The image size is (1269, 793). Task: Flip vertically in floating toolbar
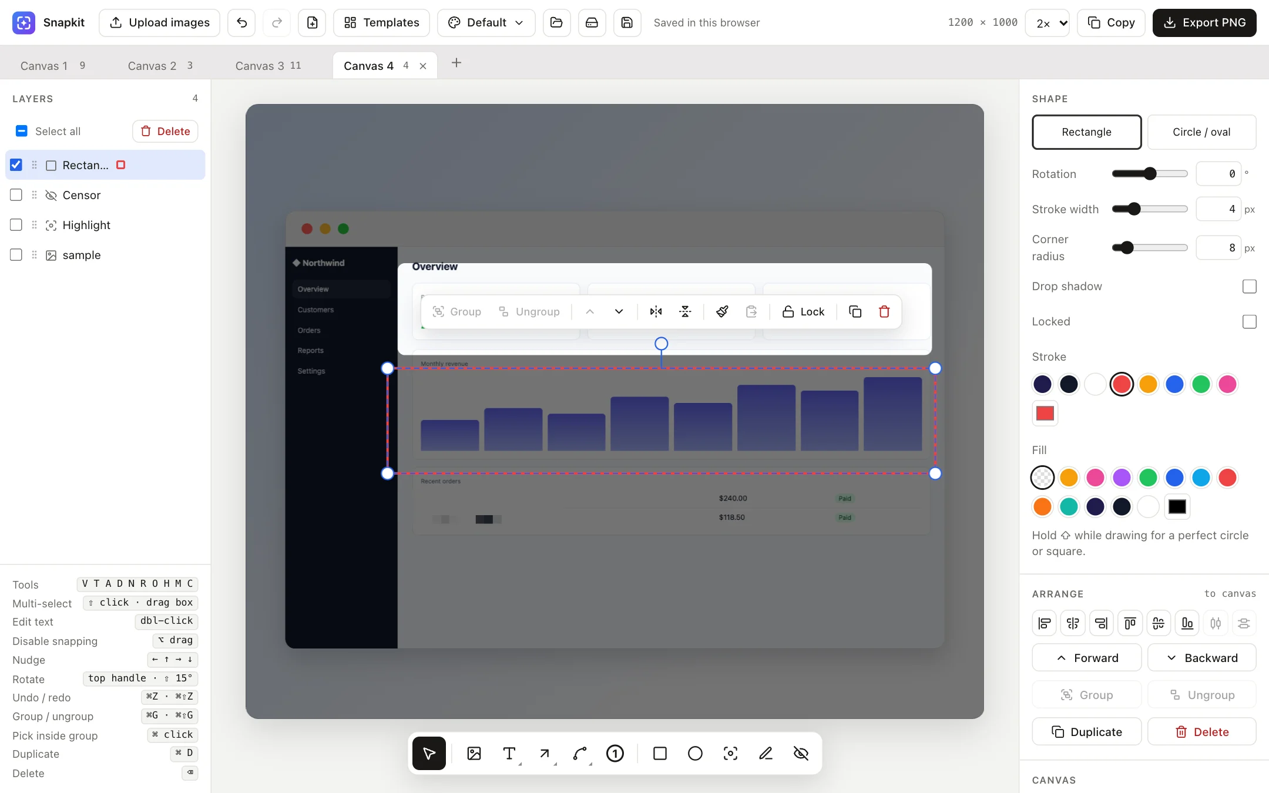[685, 312]
